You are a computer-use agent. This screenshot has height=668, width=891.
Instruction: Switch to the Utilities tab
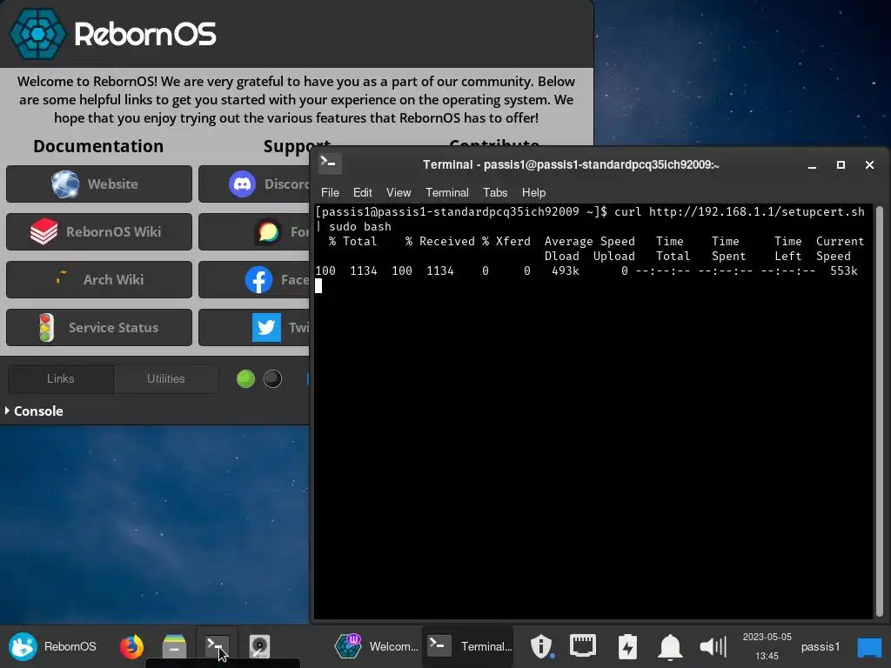(166, 379)
